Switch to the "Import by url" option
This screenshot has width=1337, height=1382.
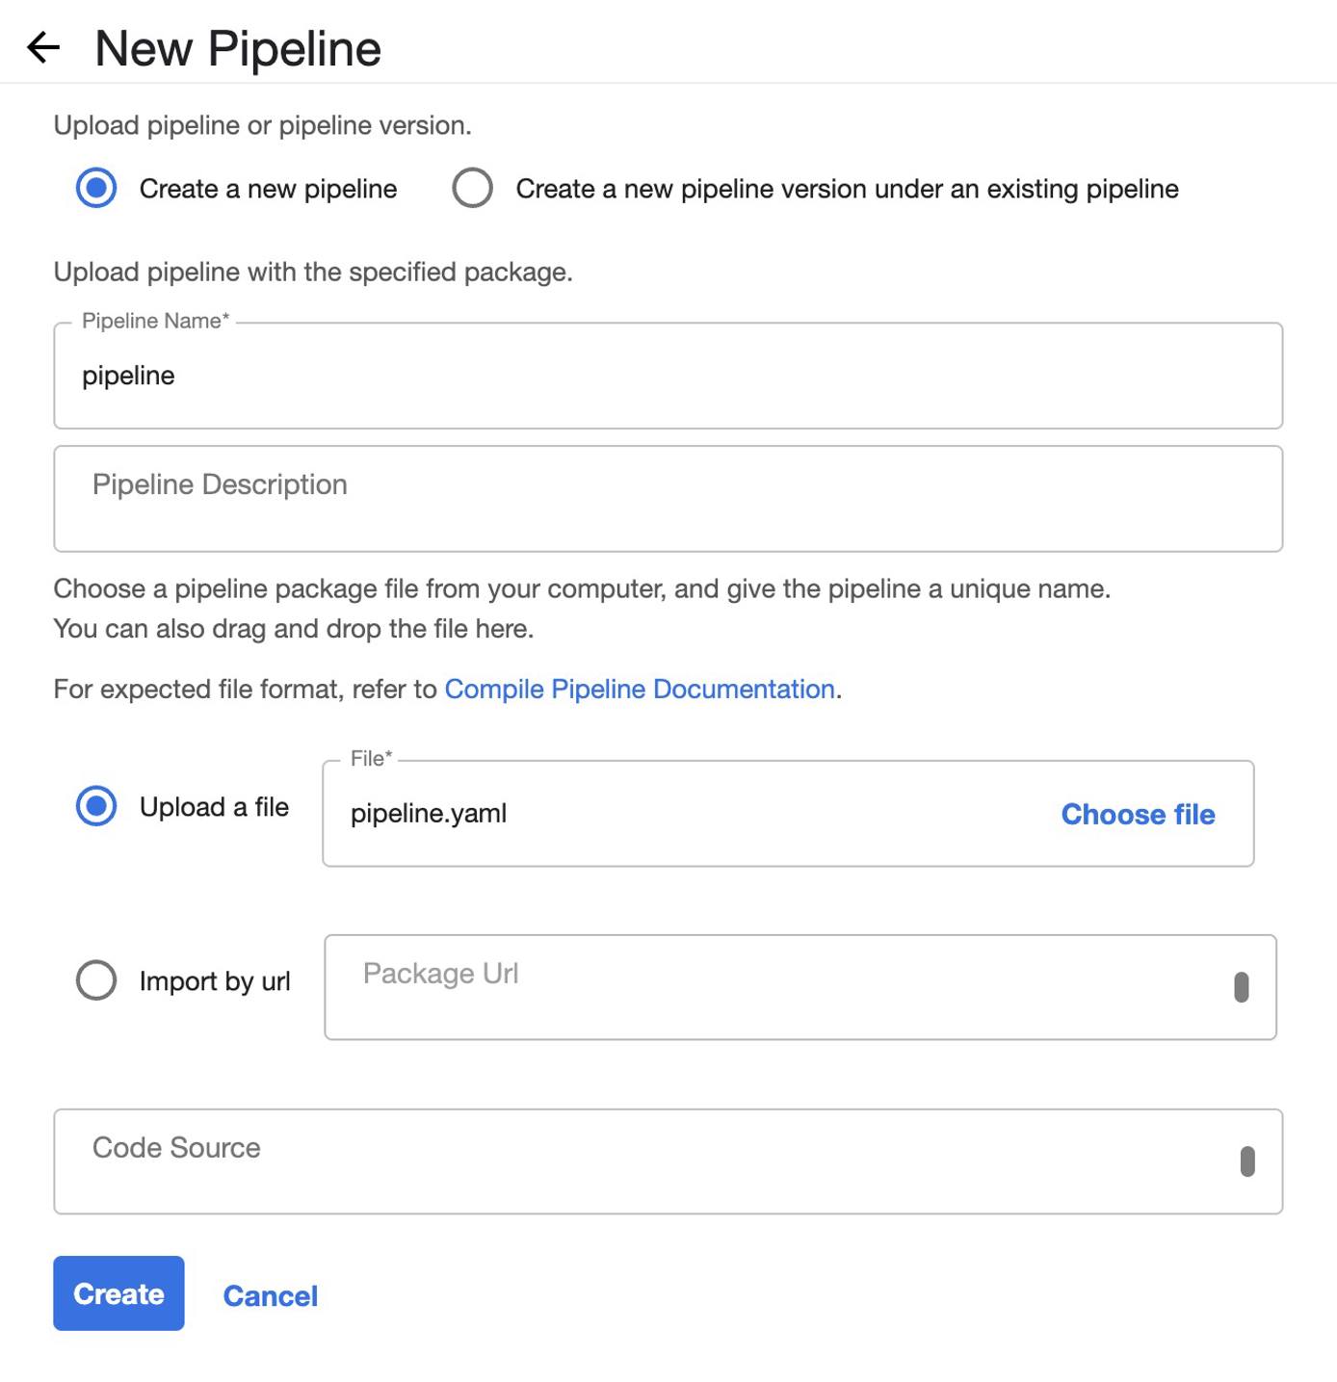coord(95,980)
